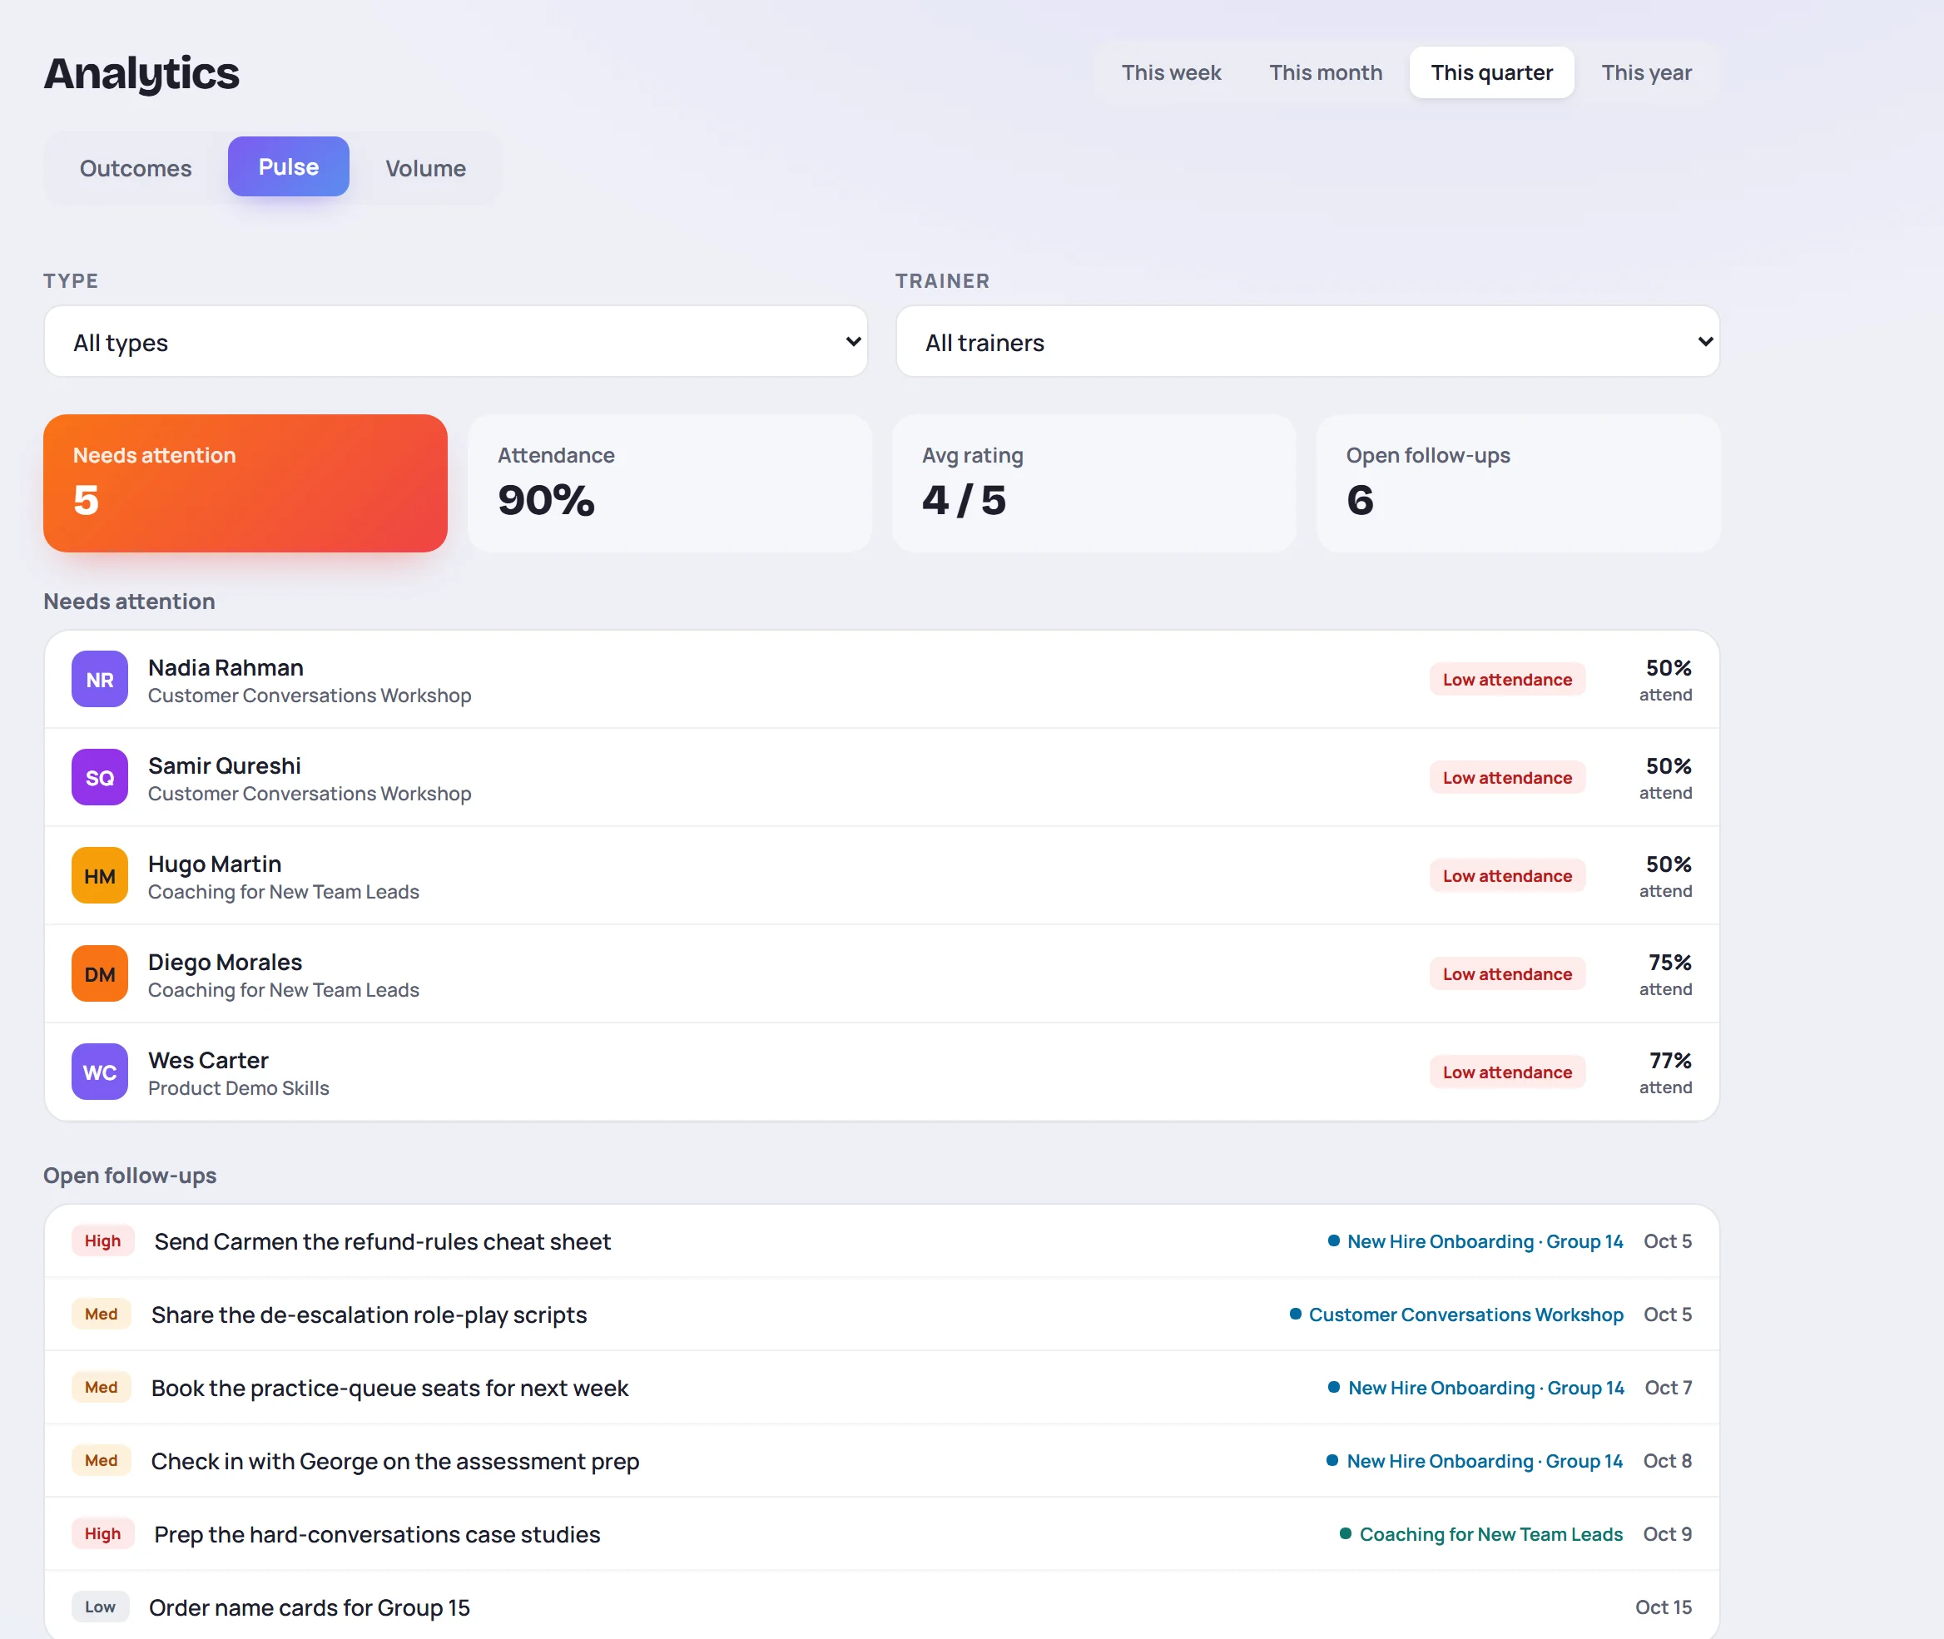Screen dimensions: 1944x1639
Task: Click the Attendance 90% card
Action: [x=670, y=483]
